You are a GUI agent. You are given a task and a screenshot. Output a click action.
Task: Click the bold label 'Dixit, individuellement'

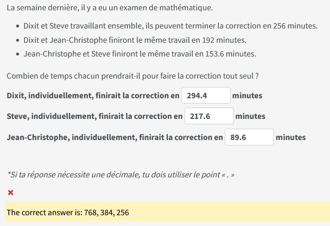pos(93,95)
